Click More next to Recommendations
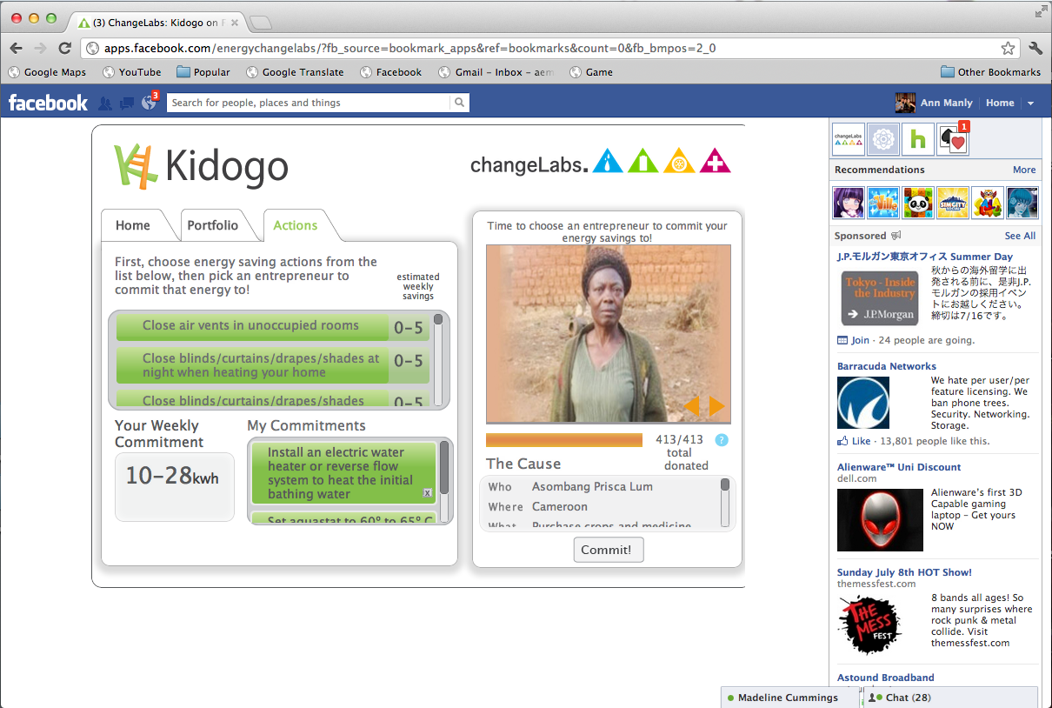This screenshot has height=708, width=1052. coord(1024,170)
